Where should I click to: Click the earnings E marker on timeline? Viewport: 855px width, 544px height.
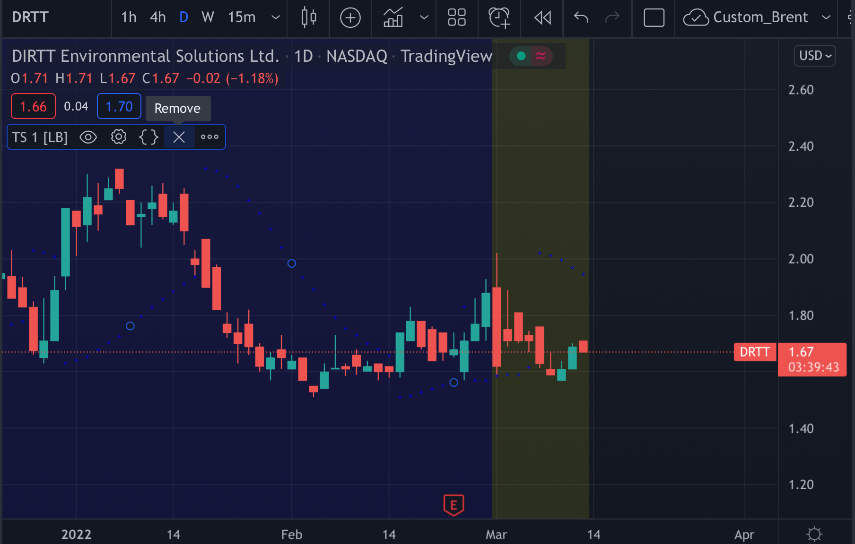coord(454,505)
